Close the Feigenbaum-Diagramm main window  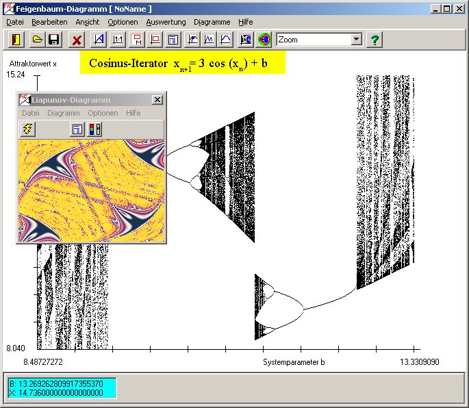[x=459, y=9]
